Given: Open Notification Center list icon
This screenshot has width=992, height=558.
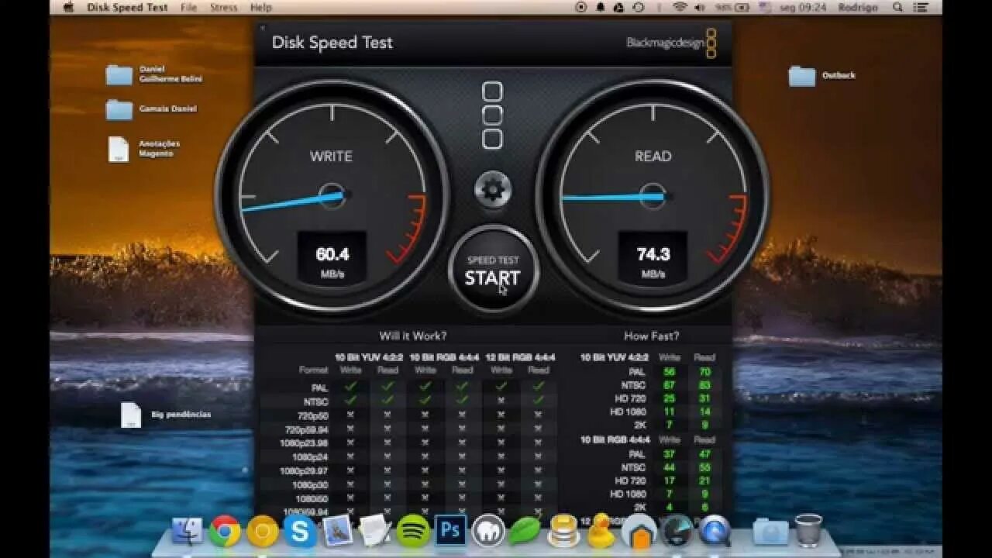Looking at the screenshot, I should click(x=921, y=7).
